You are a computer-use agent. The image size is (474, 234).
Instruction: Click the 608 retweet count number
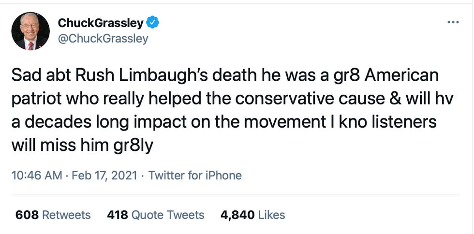27,215
